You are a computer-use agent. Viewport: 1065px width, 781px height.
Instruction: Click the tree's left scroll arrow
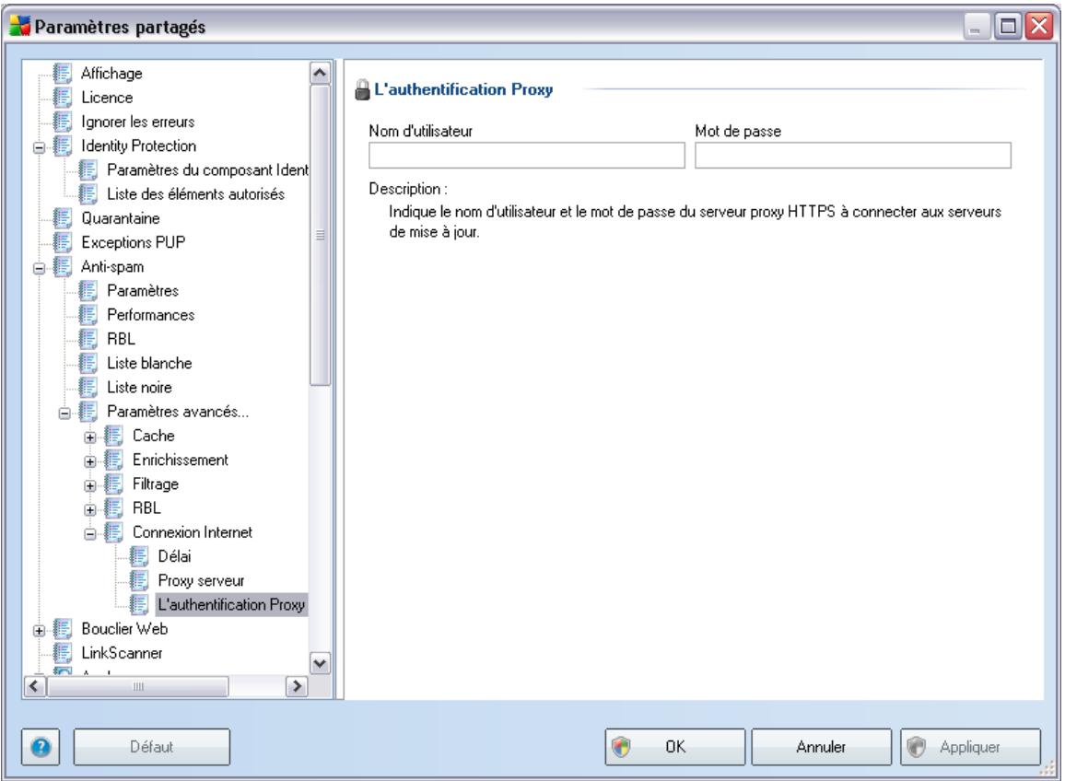(35, 687)
